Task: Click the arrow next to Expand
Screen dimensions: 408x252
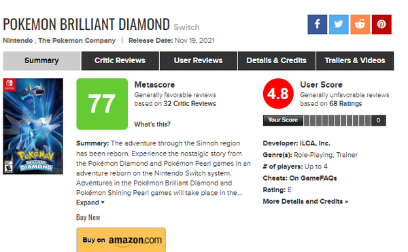Action: pyautogui.click(x=103, y=202)
